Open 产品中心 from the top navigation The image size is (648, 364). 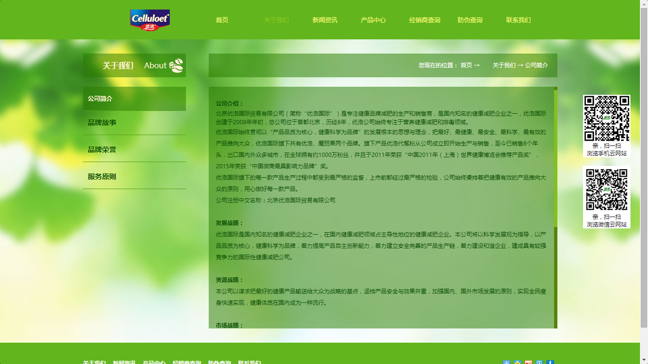[373, 20]
